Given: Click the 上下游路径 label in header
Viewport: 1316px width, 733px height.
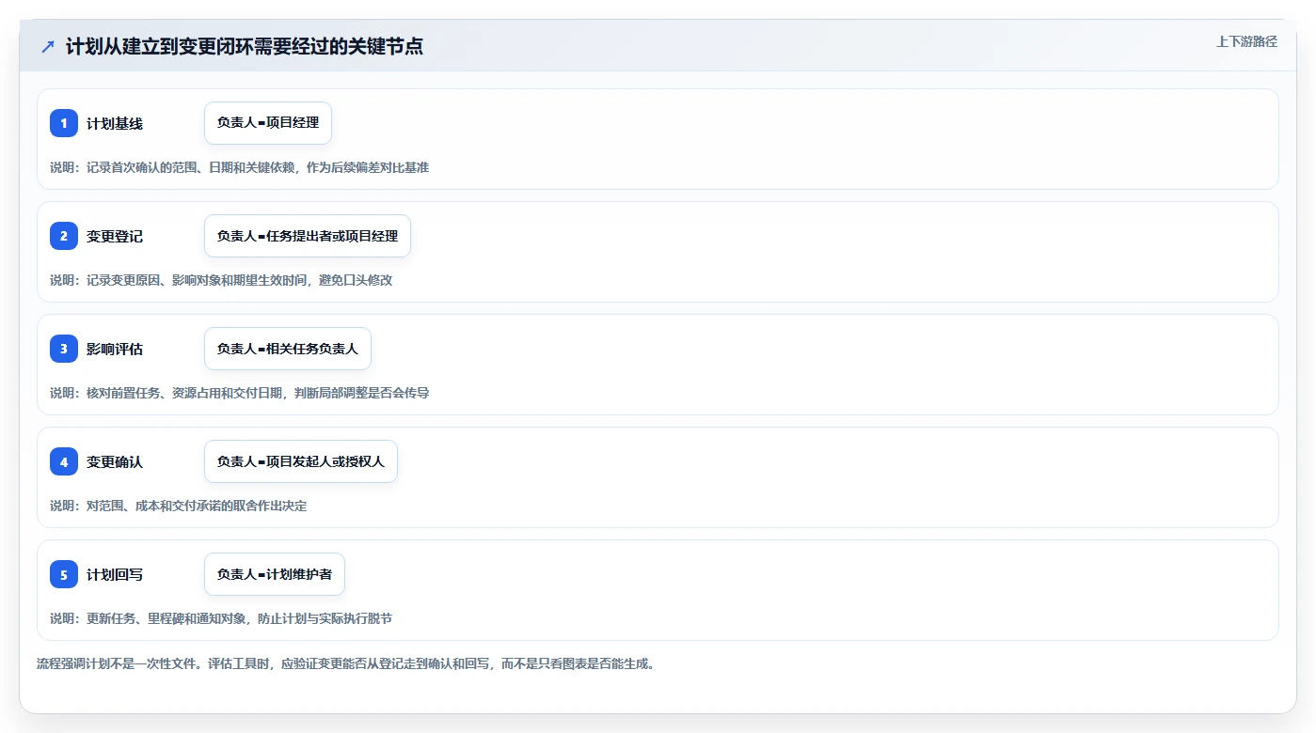Looking at the screenshot, I should [x=1246, y=41].
